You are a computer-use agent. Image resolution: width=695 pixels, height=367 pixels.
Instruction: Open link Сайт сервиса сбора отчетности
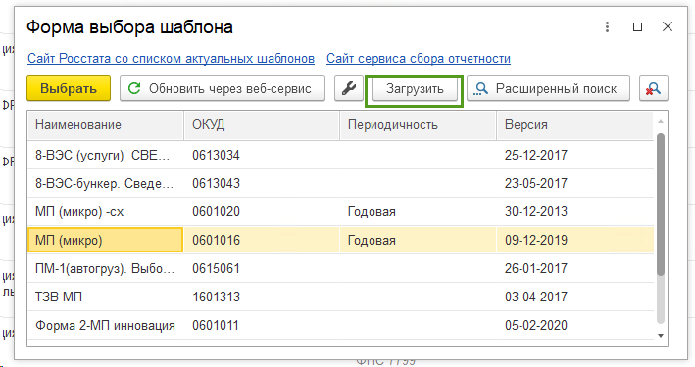[x=419, y=59]
